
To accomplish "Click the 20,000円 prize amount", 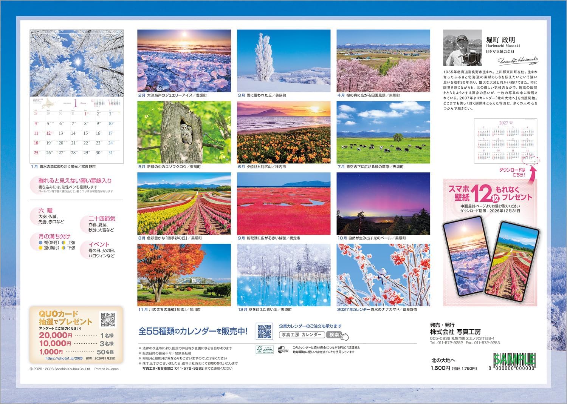I will pyautogui.click(x=56, y=335).
